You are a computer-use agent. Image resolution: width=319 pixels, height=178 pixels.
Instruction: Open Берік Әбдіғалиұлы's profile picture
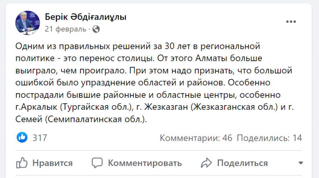(x=28, y=22)
